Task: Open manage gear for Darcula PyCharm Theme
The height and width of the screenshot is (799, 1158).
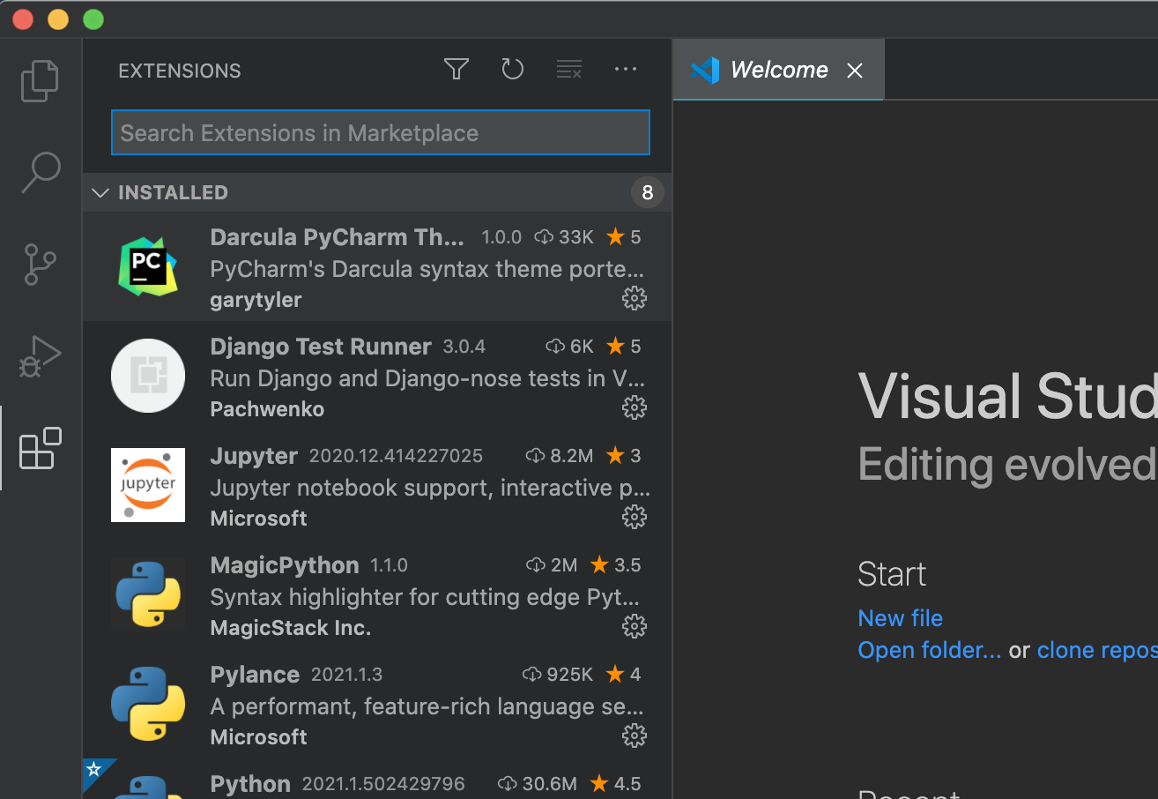Action: coord(635,298)
